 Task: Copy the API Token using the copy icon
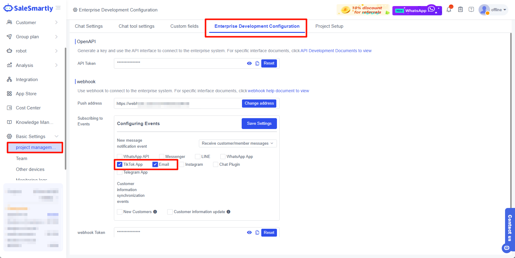(257, 63)
